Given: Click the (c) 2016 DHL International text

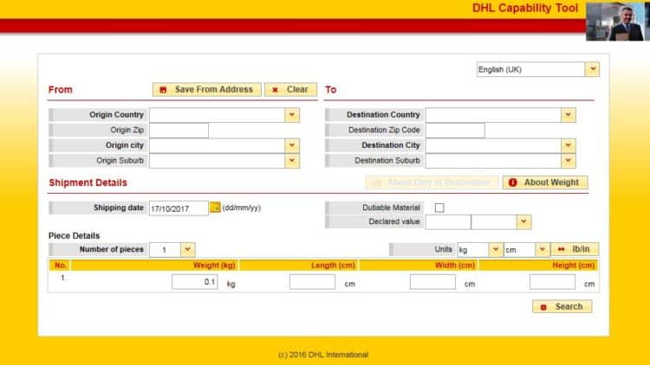Looking at the screenshot, I should [x=323, y=355].
